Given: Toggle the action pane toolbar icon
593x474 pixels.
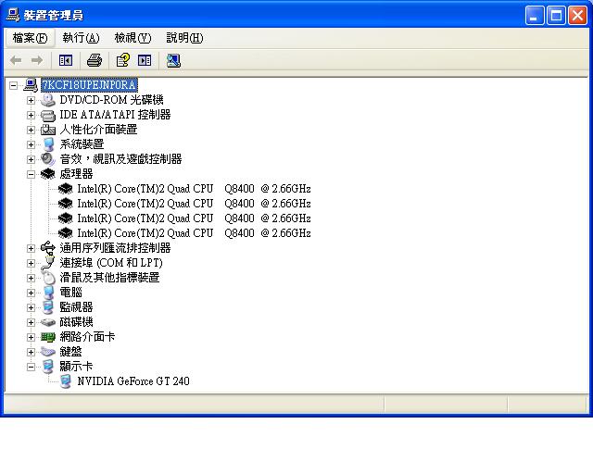Looking at the screenshot, I should (145, 60).
